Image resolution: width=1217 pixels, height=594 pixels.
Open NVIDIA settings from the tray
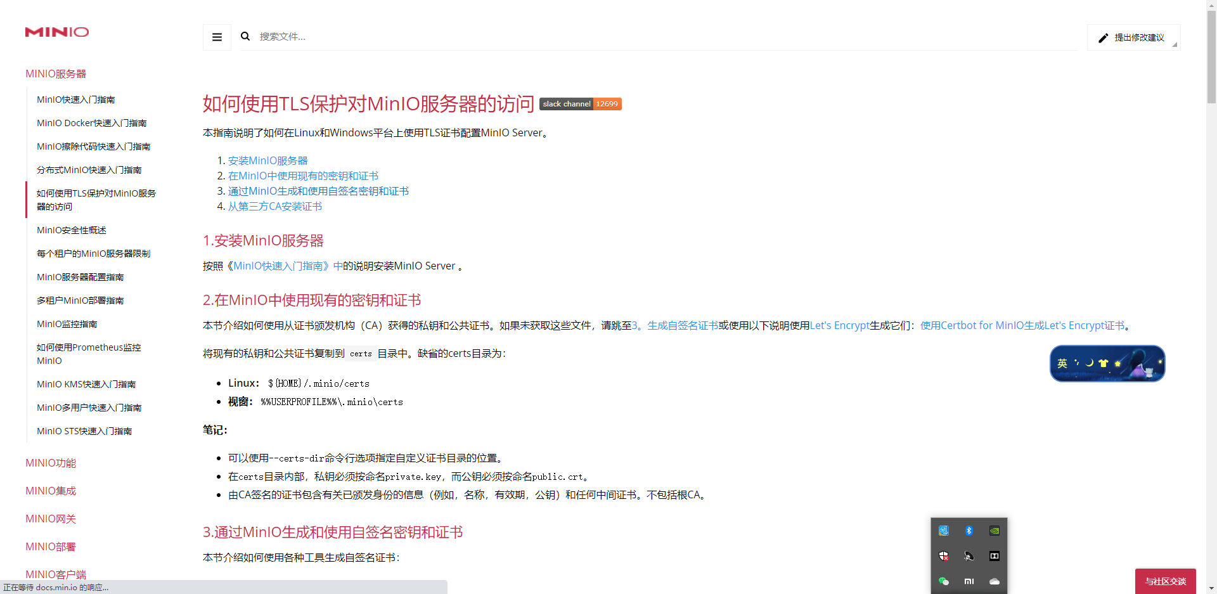pyautogui.click(x=995, y=531)
